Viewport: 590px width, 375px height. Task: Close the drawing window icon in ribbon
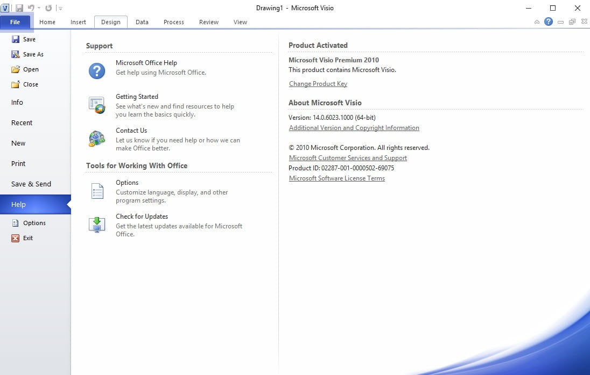point(584,21)
